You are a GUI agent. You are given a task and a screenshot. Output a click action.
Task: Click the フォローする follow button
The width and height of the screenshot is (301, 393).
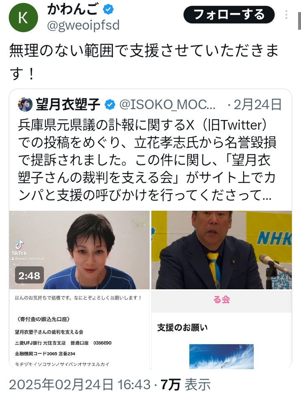[x=229, y=15]
